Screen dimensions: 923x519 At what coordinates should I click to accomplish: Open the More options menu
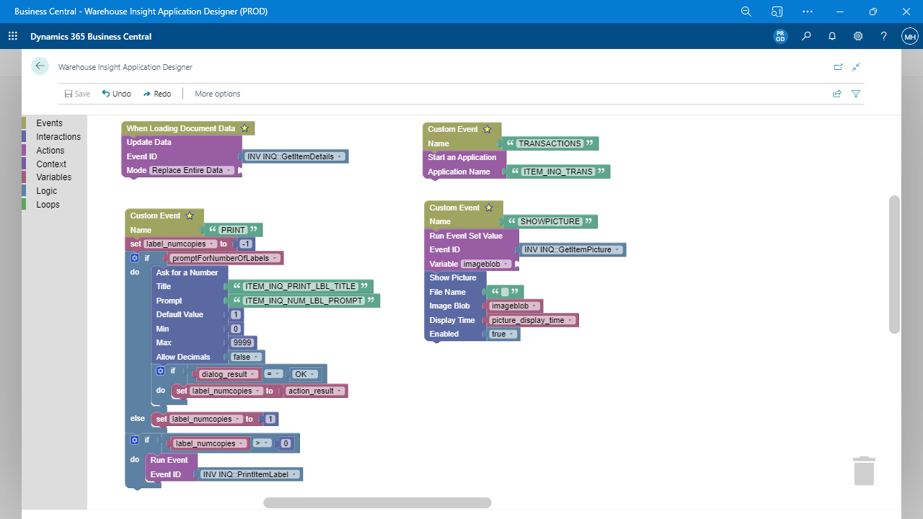(x=217, y=94)
